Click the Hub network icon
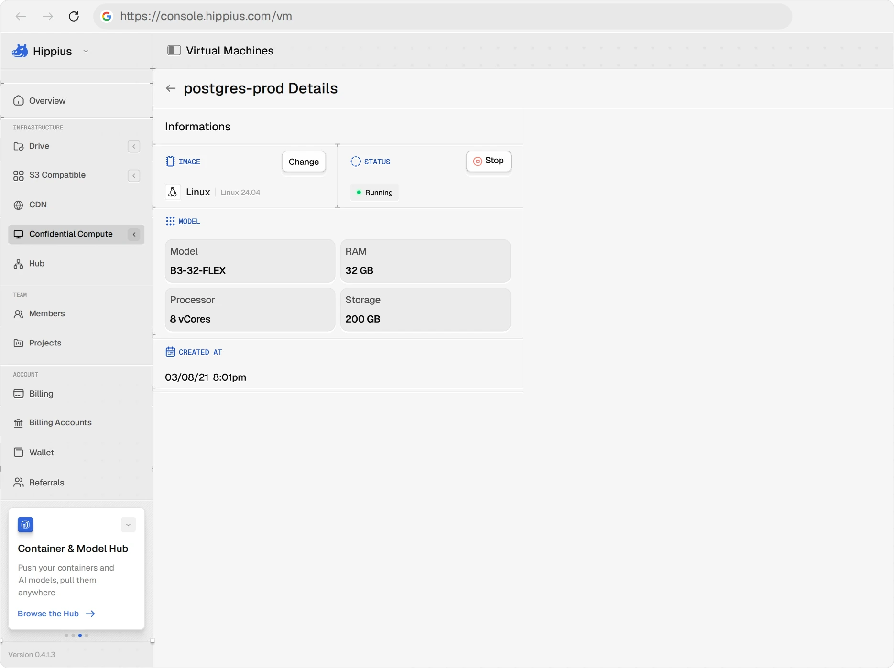894x668 pixels. pos(19,264)
